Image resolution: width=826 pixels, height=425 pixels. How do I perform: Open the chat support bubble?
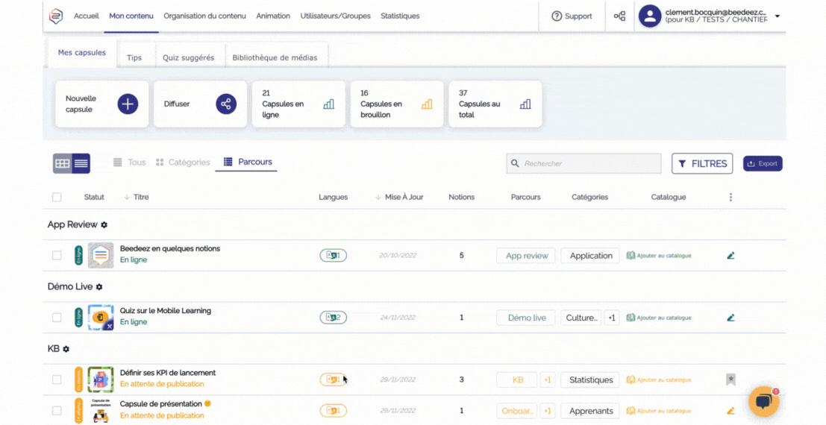[763, 402]
